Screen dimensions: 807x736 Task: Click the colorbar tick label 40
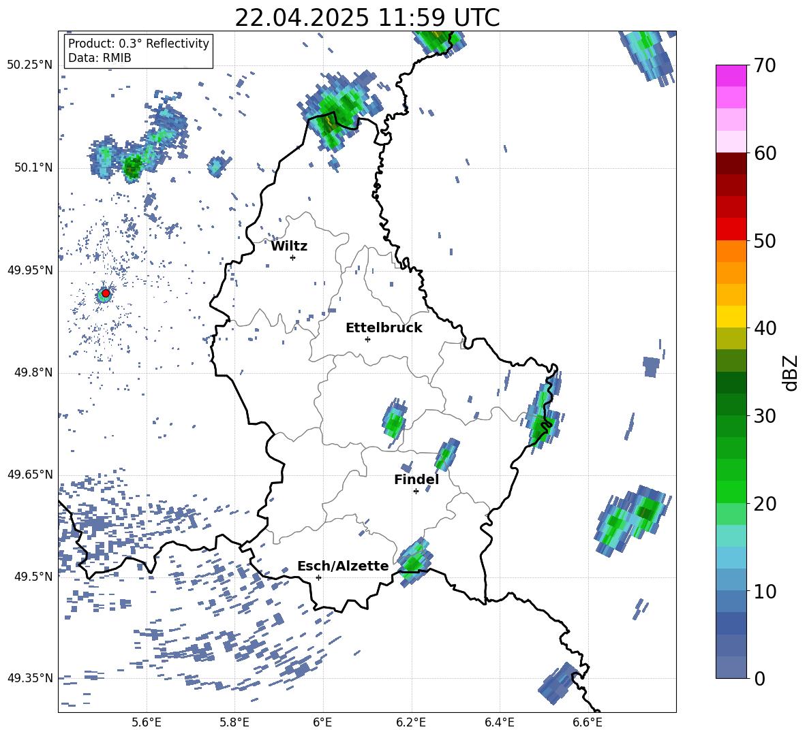[765, 328]
